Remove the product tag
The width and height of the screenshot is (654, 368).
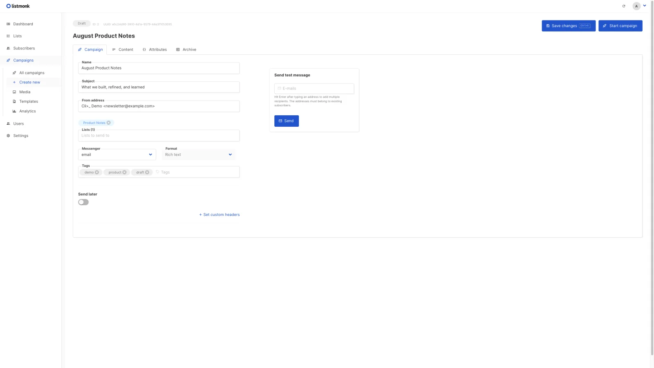(125, 172)
